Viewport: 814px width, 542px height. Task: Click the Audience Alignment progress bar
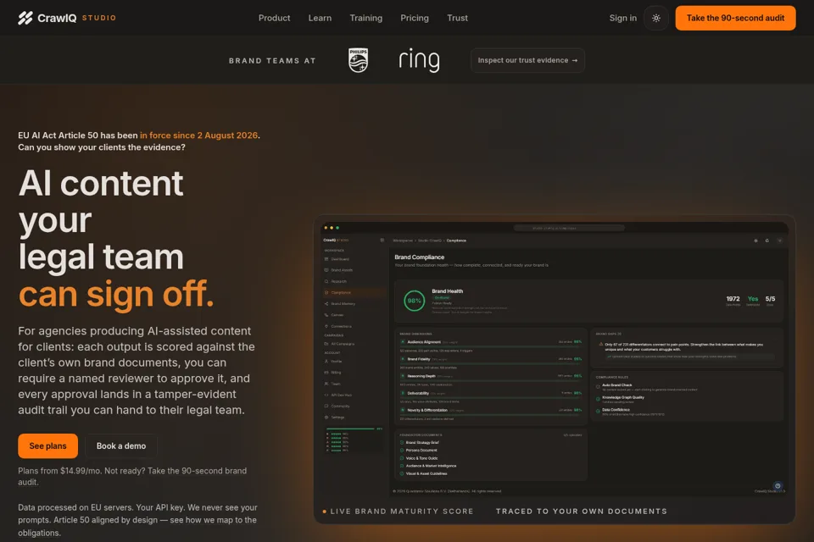pos(491,346)
